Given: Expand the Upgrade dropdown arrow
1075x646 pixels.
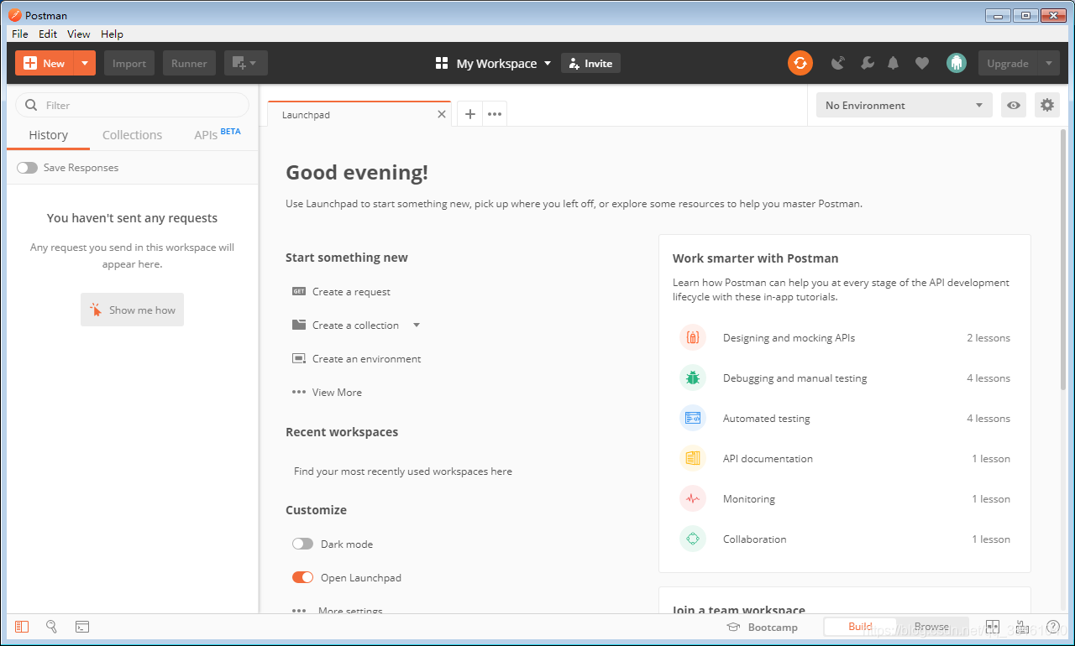Looking at the screenshot, I should 1048,63.
